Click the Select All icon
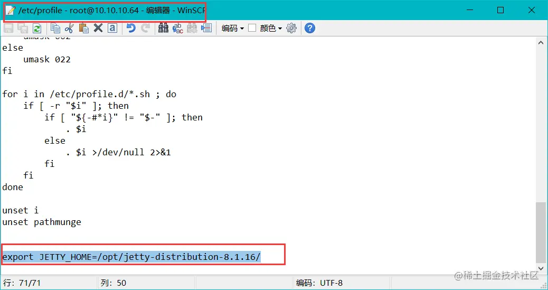This screenshot has width=548, height=290. tap(112, 28)
